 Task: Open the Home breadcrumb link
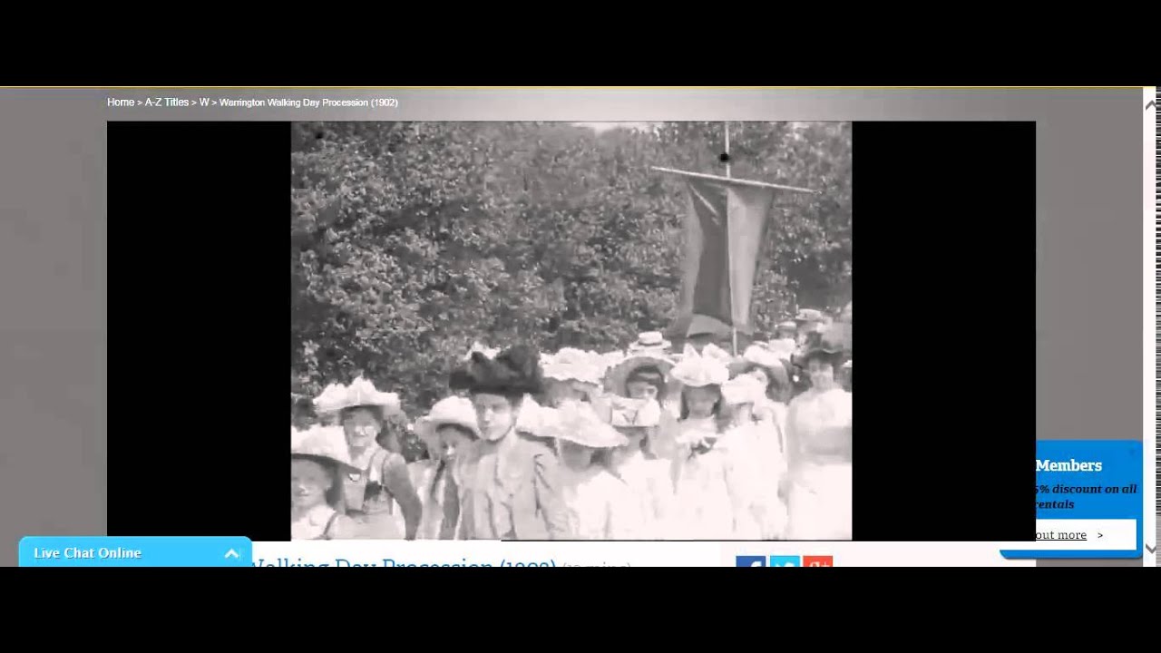[x=121, y=102]
